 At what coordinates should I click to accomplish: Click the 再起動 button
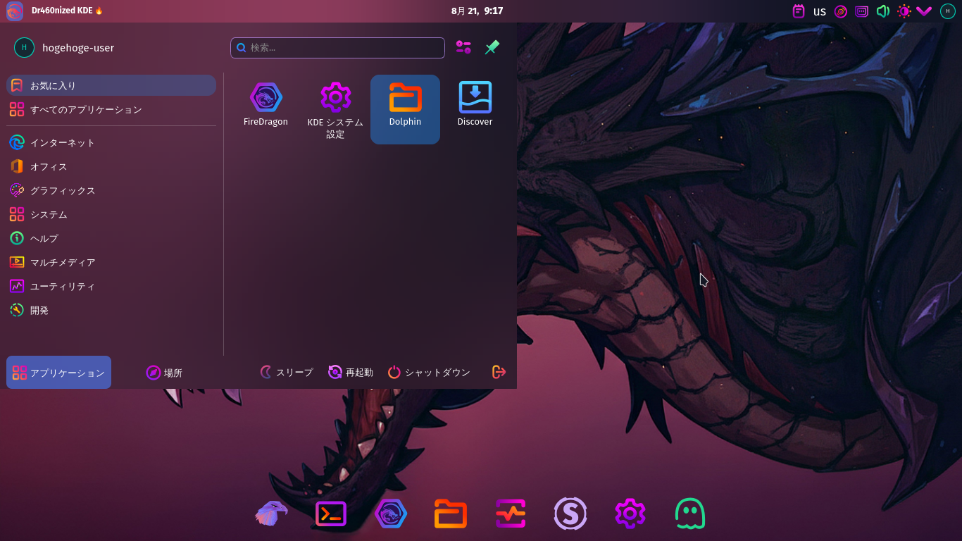pyautogui.click(x=351, y=372)
